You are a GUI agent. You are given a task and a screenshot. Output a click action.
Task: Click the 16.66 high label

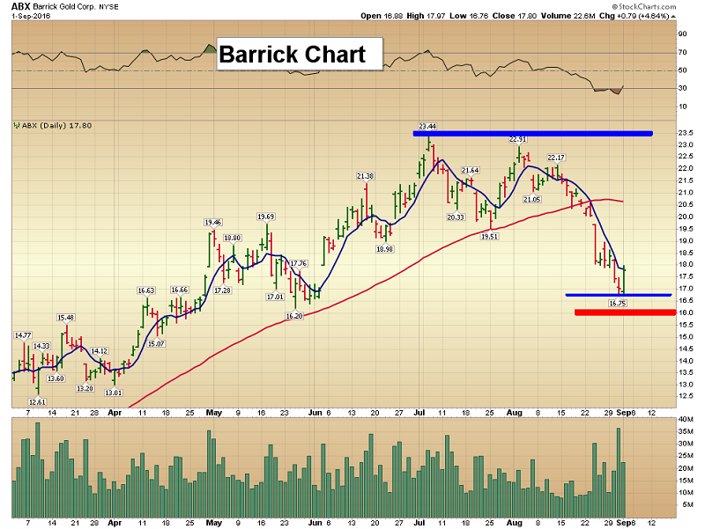coord(180,290)
